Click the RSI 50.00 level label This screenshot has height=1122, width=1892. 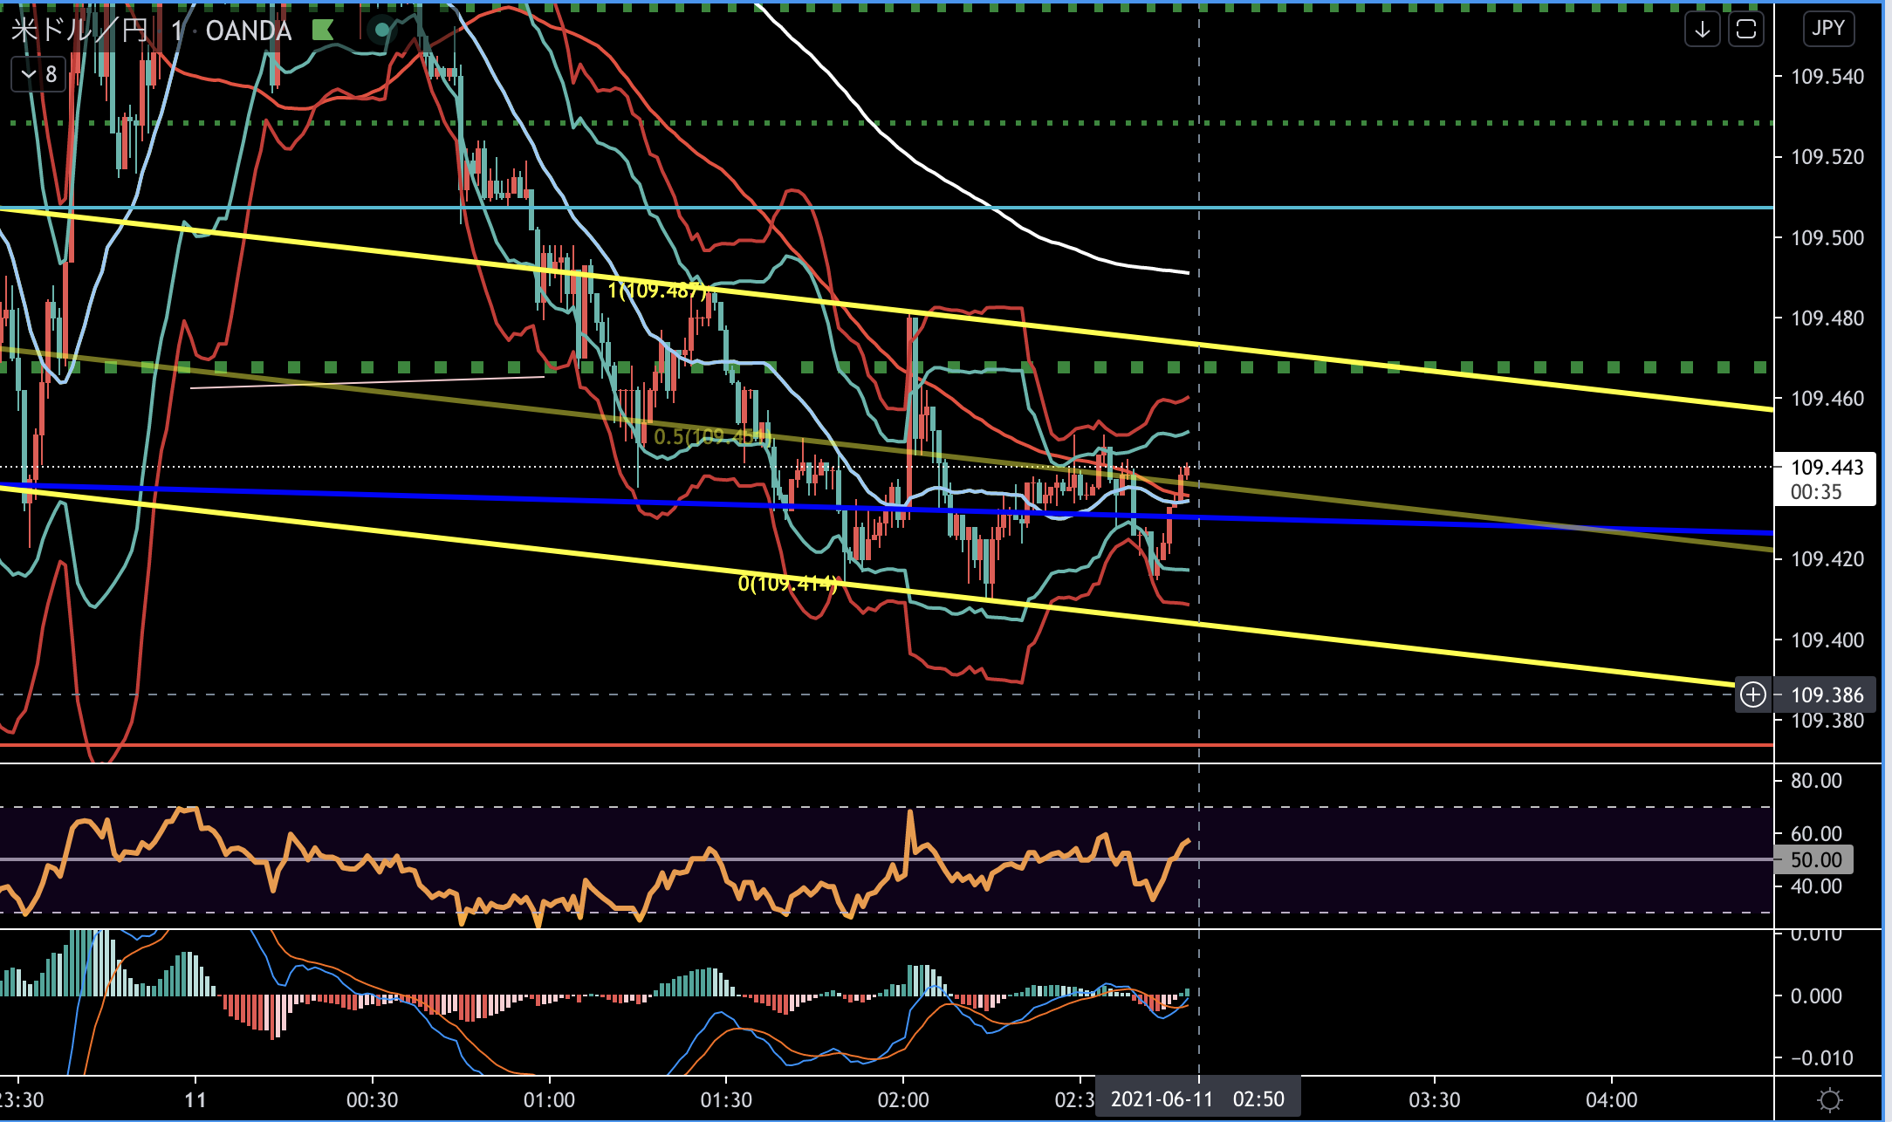1815,859
